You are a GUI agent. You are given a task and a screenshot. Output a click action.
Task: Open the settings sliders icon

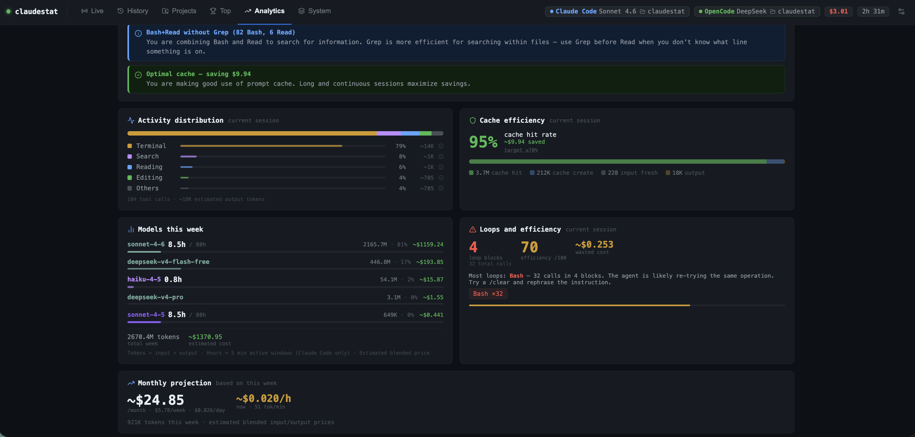[x=901, y=11]
